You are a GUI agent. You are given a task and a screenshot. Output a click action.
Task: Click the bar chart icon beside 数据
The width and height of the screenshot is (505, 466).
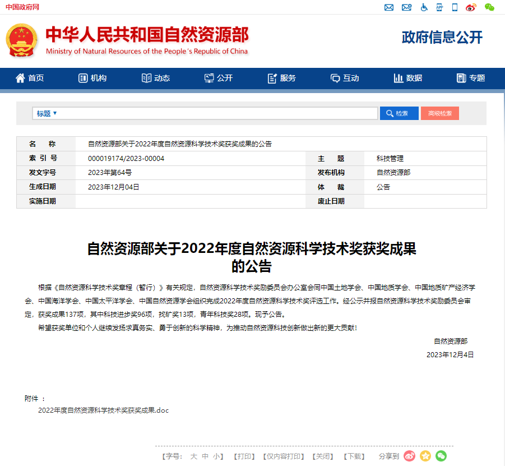click(399, 78)
